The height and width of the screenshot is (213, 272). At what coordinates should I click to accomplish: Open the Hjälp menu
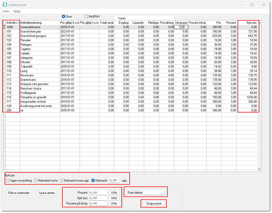point(17,11)
